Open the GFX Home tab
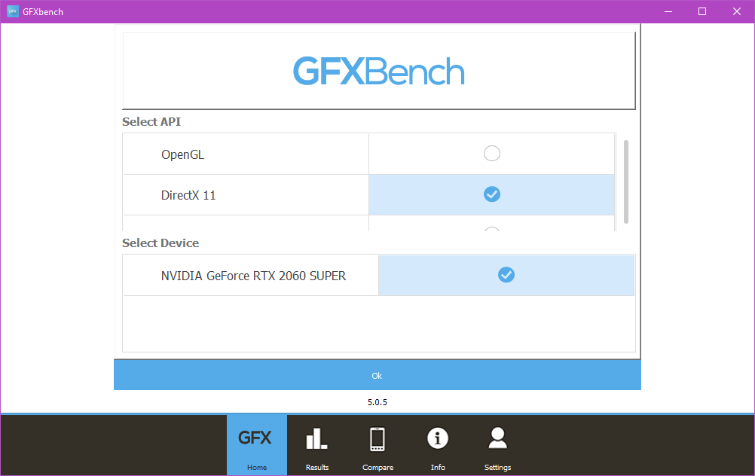 [257, 445]
